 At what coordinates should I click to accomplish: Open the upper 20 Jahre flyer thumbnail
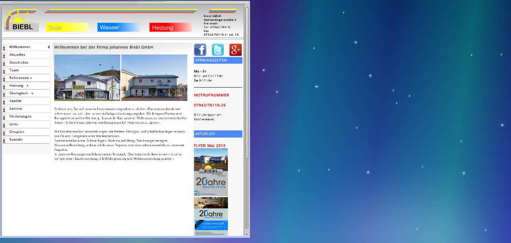pyautogui.click(x=211, y=172)
